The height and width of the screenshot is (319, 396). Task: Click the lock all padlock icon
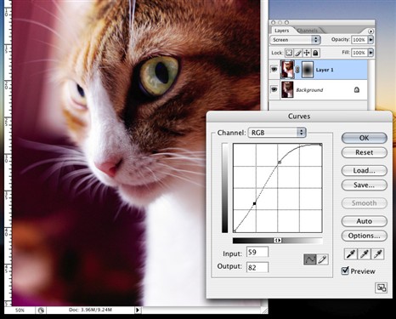tap(315, 53)
